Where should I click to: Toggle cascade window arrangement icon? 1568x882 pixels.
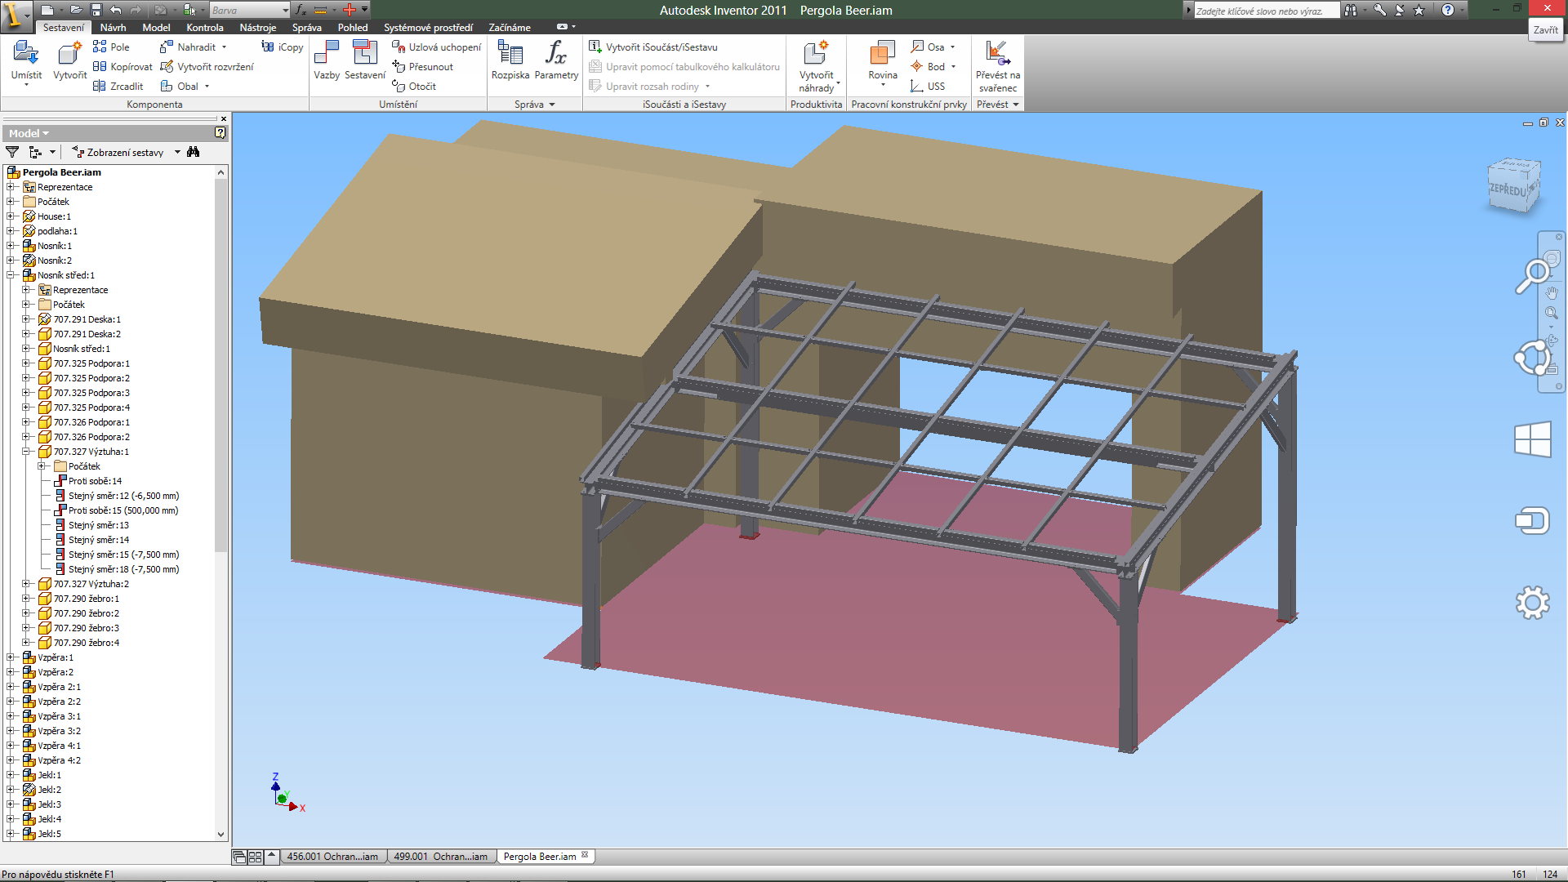pos(239,857)
